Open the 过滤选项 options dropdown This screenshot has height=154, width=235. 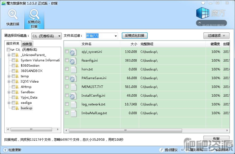[216, 35]
